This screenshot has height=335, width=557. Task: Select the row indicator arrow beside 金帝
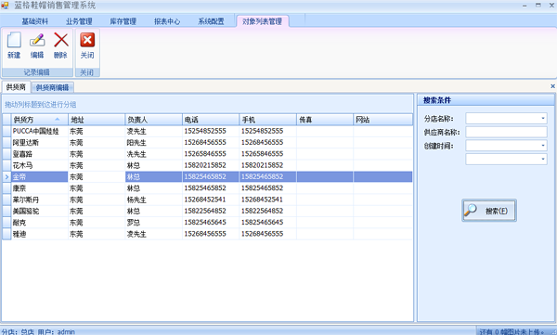point(6,176)
